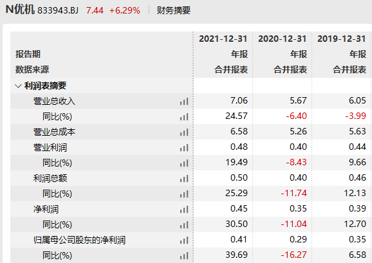
Task: Select the 2019-12-31 column header
Action: [342, 39]
